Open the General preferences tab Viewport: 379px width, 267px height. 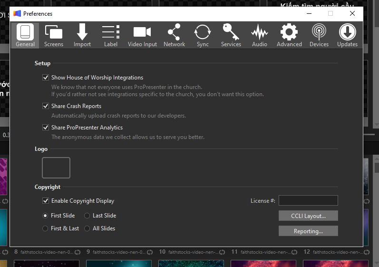(x=25, y=35)
